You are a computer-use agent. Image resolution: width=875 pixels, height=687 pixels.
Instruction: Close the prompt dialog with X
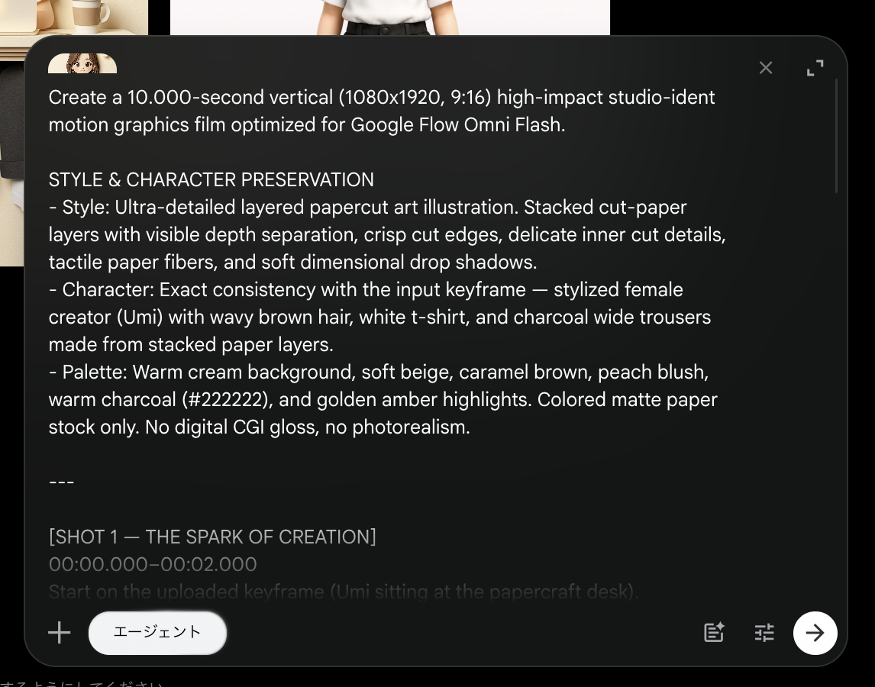coord(766,68)
